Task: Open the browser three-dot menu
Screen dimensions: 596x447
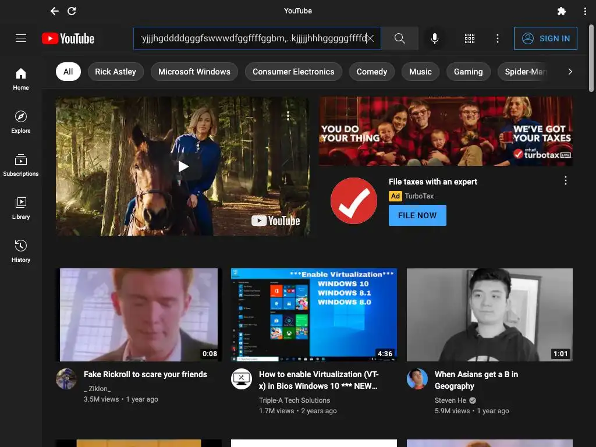Action: [585, 11]
